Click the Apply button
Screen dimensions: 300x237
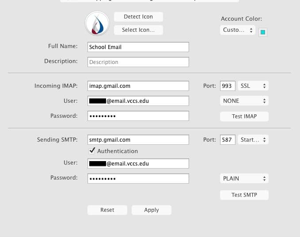pos(152,210)
